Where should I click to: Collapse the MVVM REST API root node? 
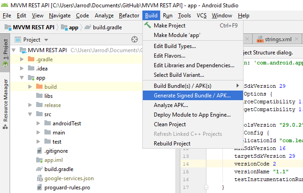pos(14,50)
